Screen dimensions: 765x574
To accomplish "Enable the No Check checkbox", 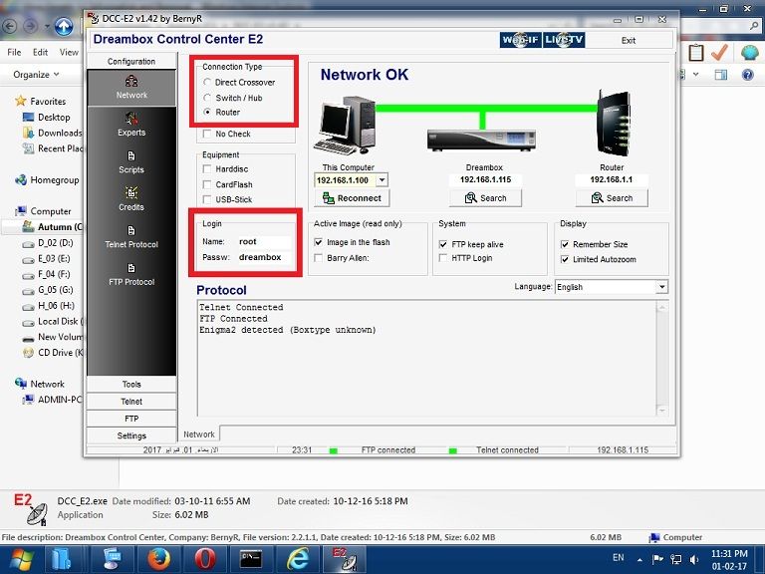I will pos(207,134).
